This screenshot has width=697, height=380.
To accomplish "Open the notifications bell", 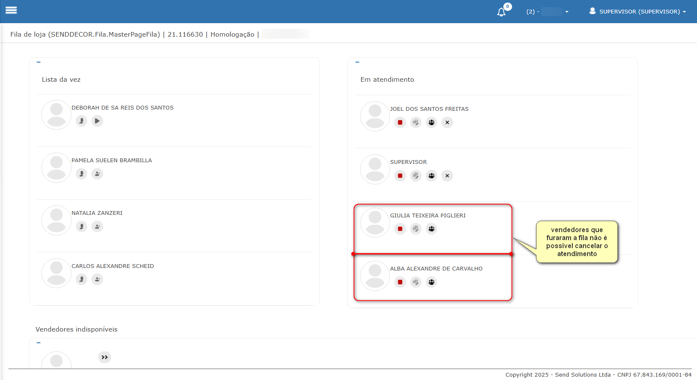I will (x=501, y=12).
